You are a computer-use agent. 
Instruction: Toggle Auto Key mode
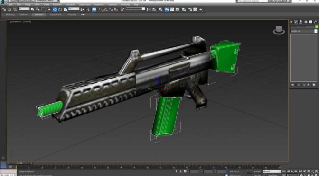257,172
